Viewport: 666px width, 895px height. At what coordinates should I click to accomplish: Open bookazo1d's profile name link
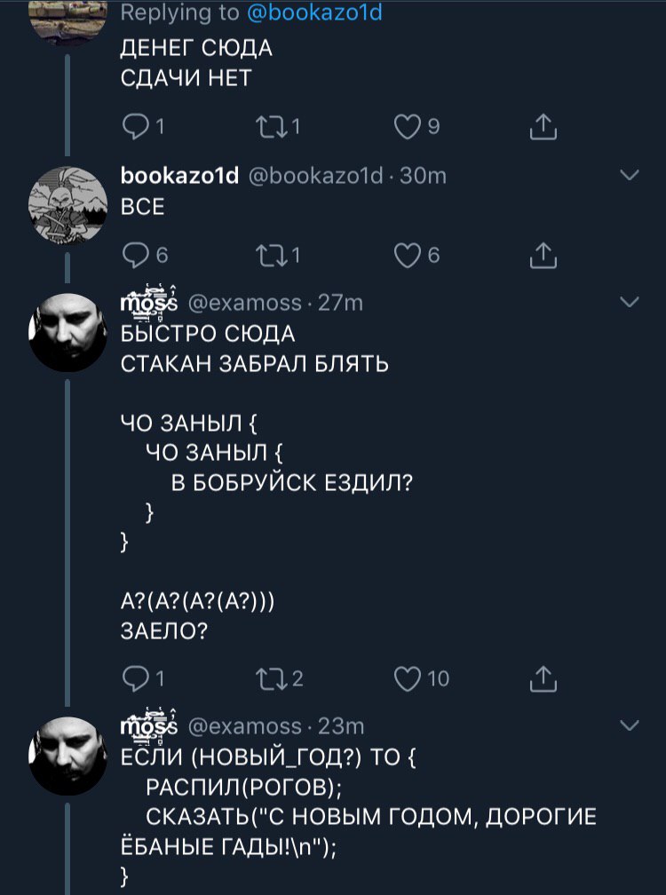[x=179, y=176]
